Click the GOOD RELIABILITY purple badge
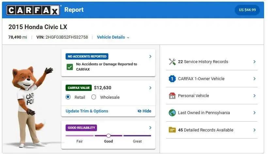Image resolution: width=268 pixels, height=154 pixels. coord(81,128)
